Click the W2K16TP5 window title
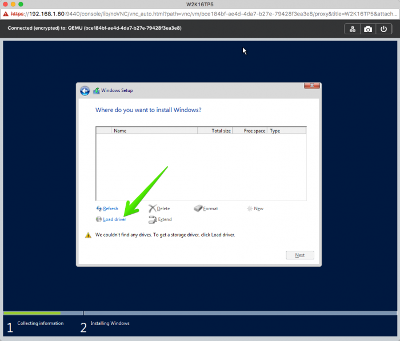Screen dimensions: 400x341 (200, 5)
